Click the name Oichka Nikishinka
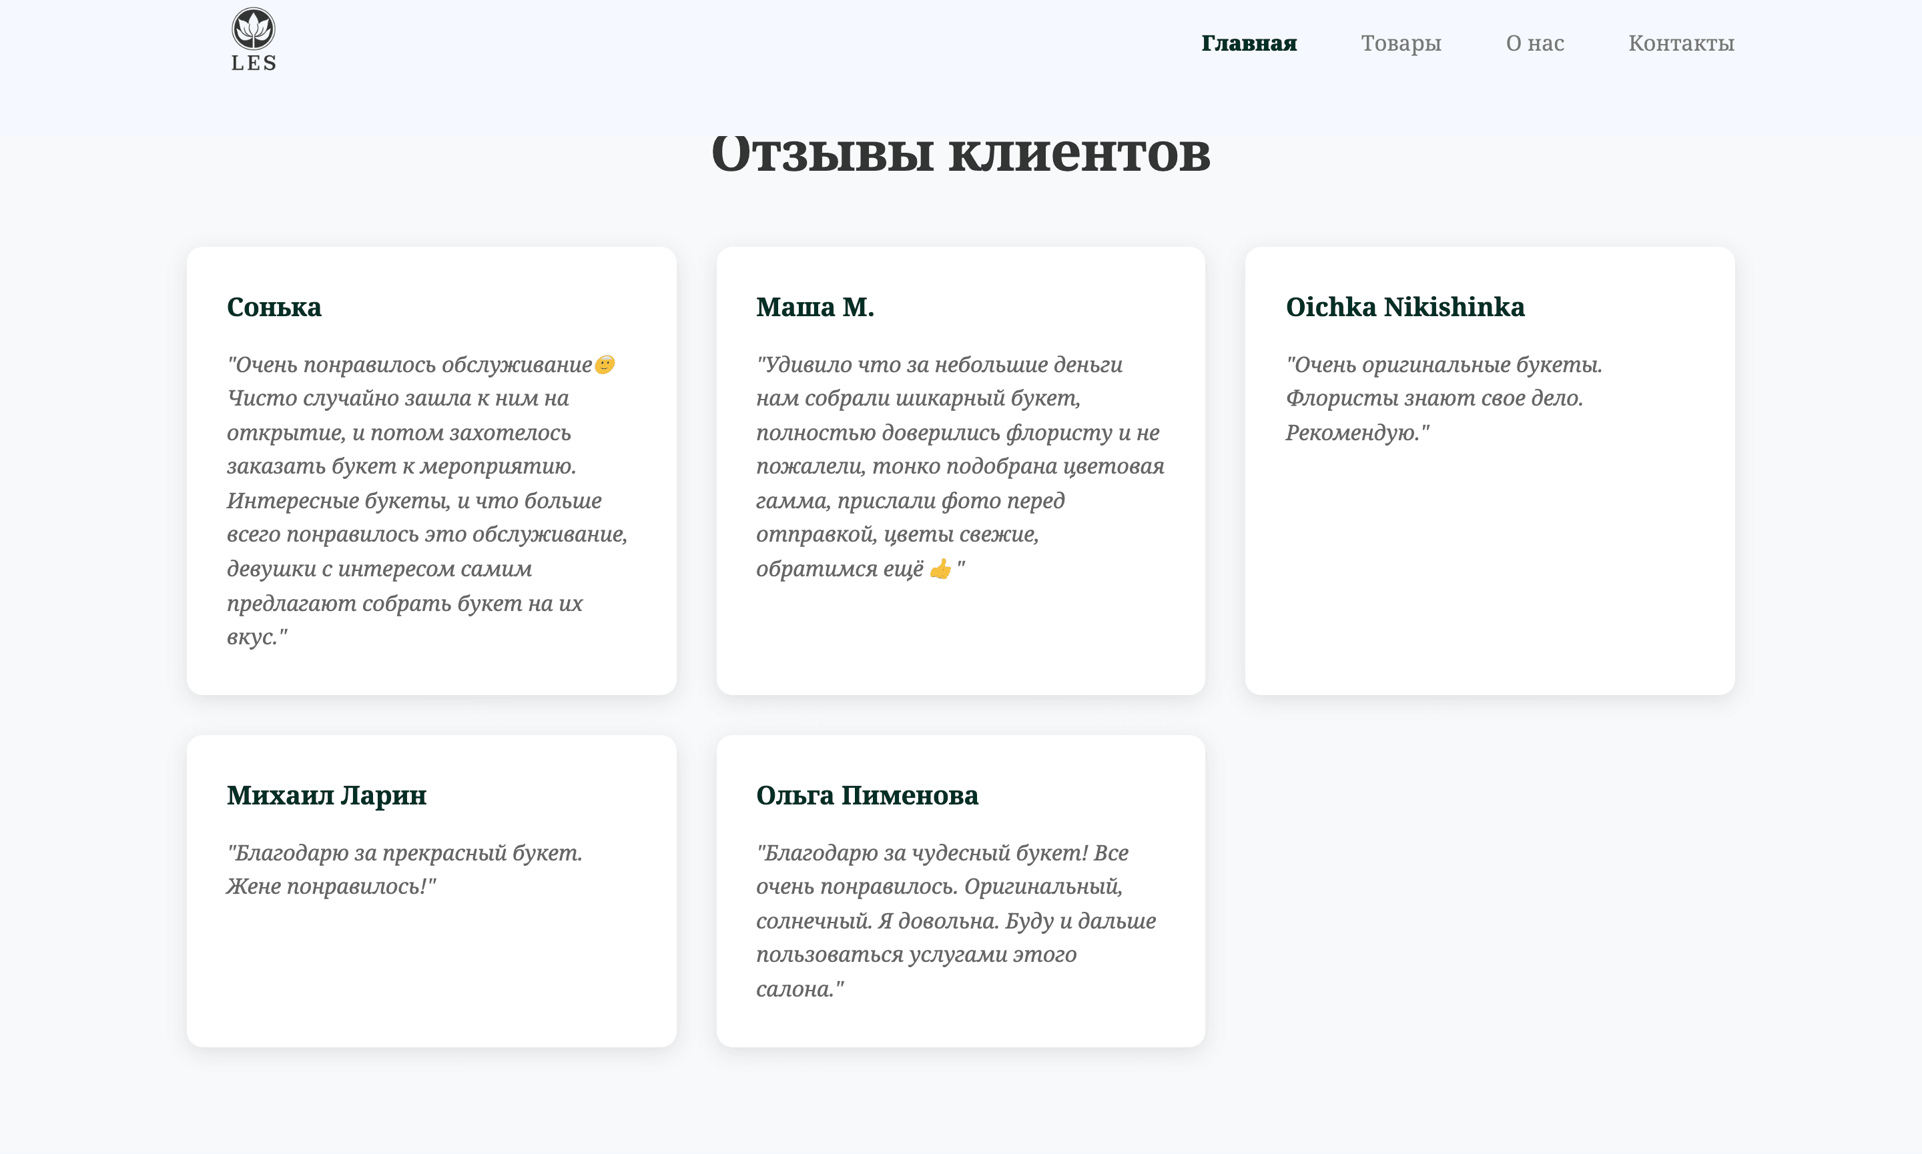Screen dimensions: 1922x1154 1405,307
